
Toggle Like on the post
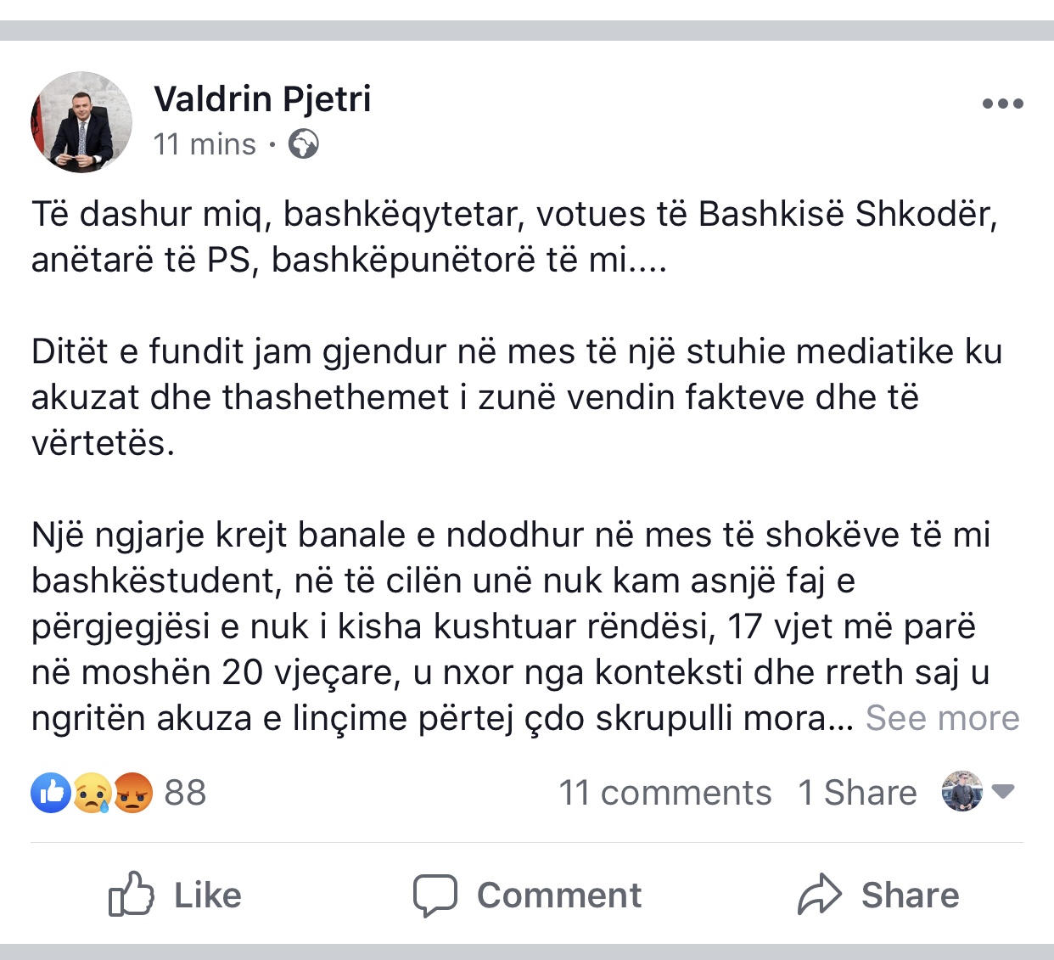point(175,895)
